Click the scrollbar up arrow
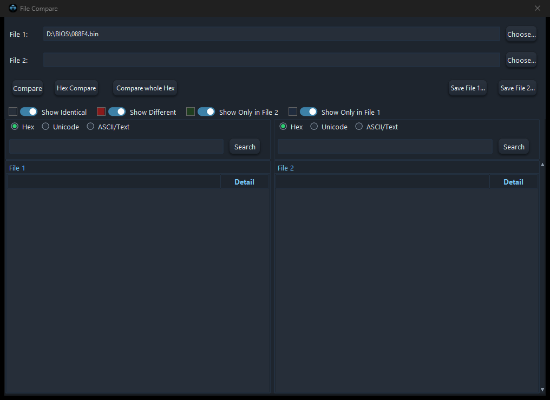The height and width of the screenshot is (400, 550). click(542, 165)
